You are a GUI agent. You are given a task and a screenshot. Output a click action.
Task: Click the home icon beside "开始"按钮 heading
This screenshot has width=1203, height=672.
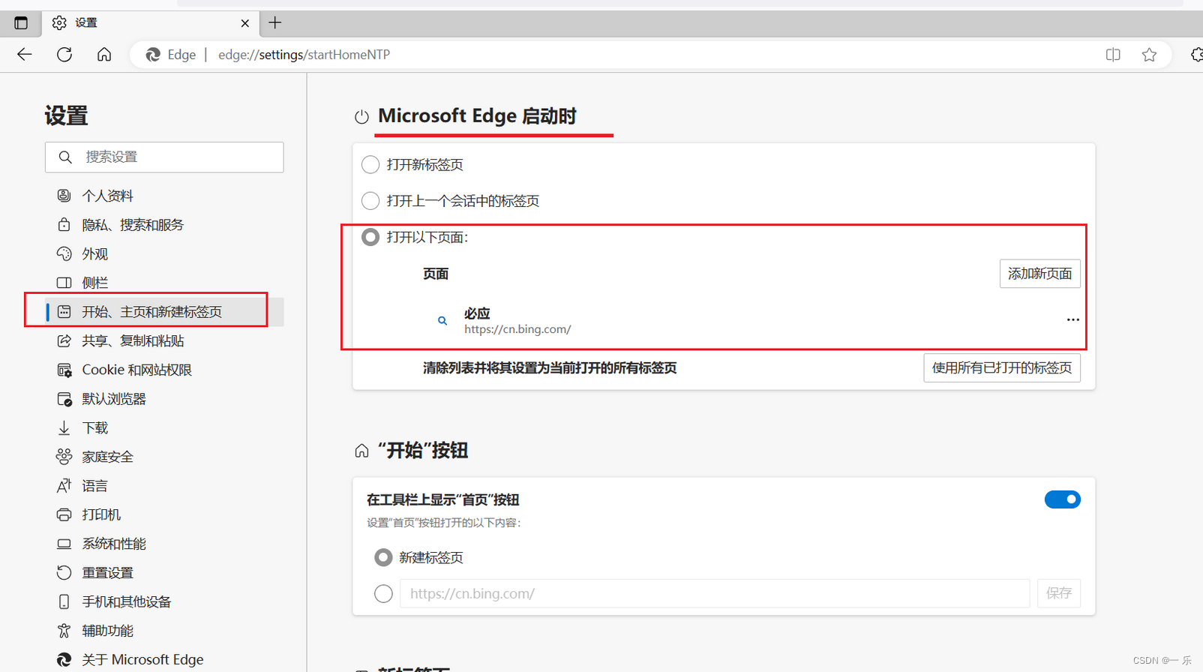(x=361, y=451)
